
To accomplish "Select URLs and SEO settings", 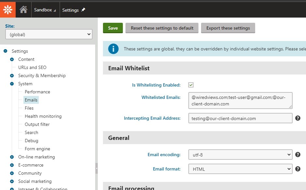I will point(32,67).
